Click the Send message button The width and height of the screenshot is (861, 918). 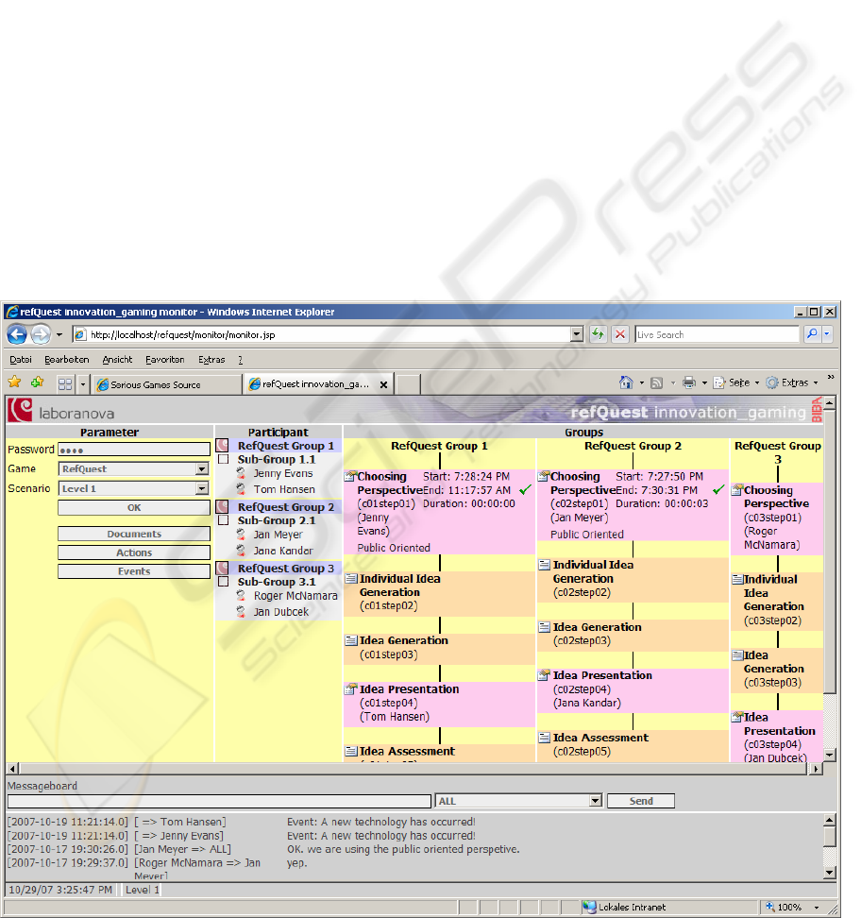click(x=640, y=801)
